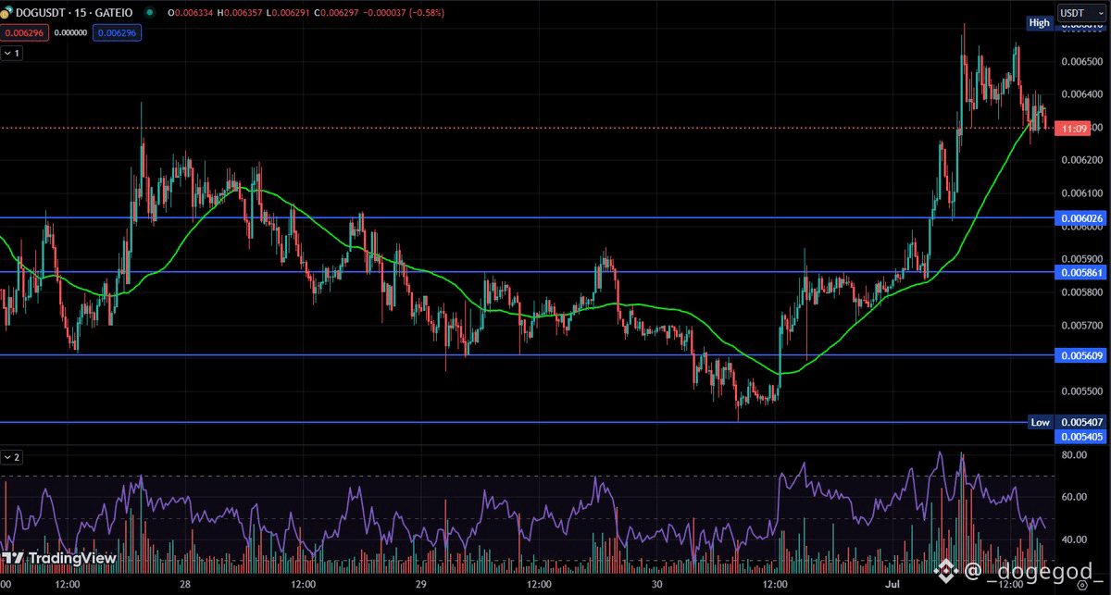Click the 30 date label on time axis

(x=656, y=585)
